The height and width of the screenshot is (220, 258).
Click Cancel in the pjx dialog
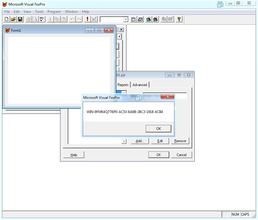click(182, 155)
